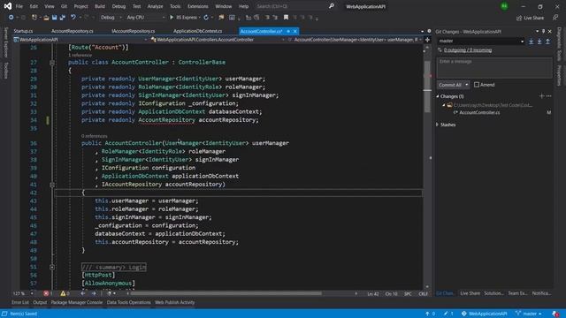Click the master branch in status bar
The width and height of the screenshot is (566, 318).
529,314
